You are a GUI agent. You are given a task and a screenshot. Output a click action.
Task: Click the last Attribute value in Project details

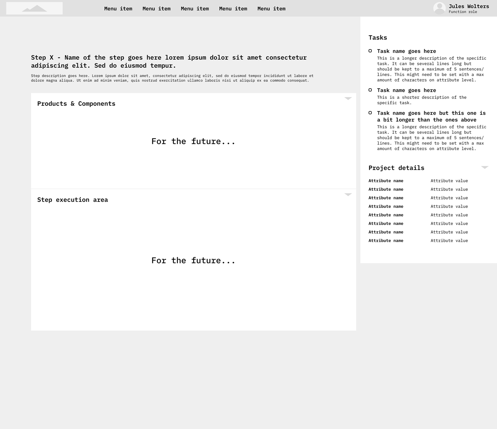tap(449, 241)
